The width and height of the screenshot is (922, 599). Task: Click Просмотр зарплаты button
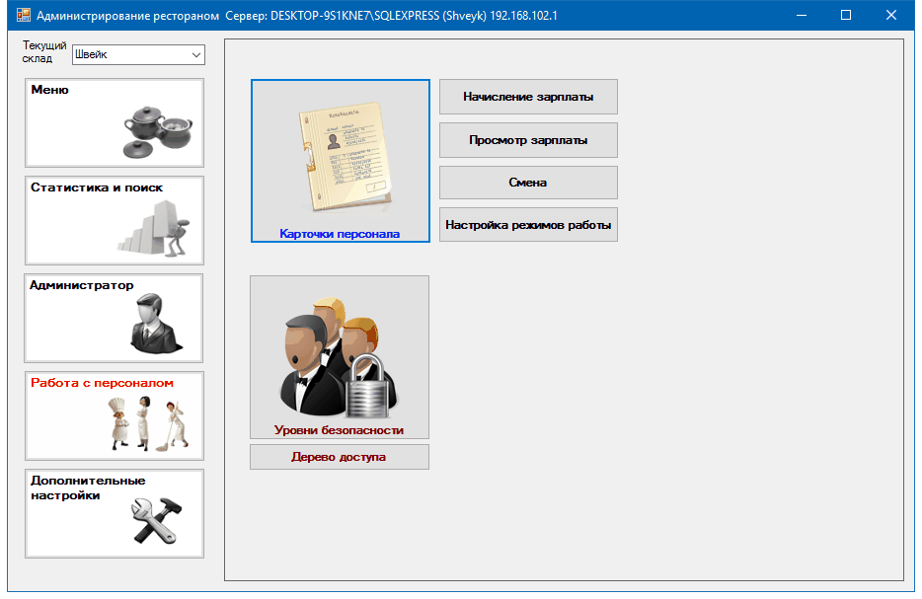point(528,140)
